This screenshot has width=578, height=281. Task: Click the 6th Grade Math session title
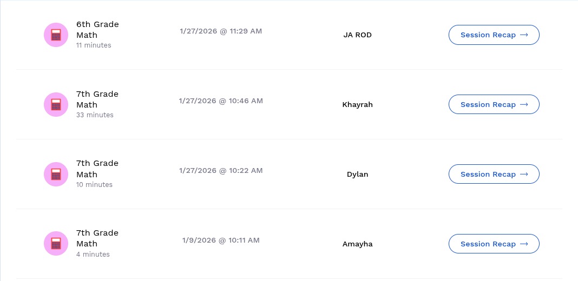pos(97,30)
